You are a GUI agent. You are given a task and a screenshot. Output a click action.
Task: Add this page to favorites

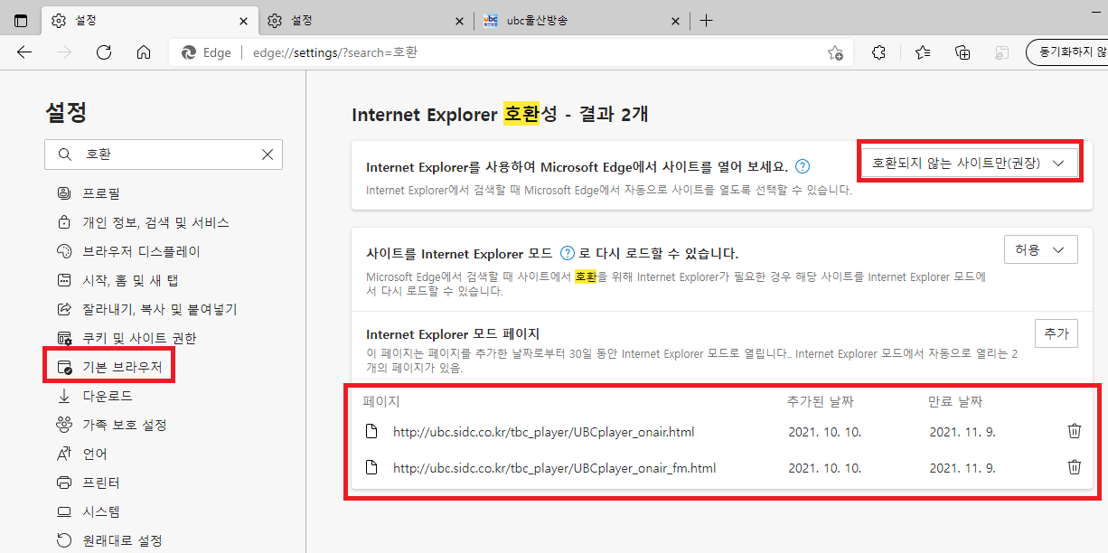click(835, 52)
